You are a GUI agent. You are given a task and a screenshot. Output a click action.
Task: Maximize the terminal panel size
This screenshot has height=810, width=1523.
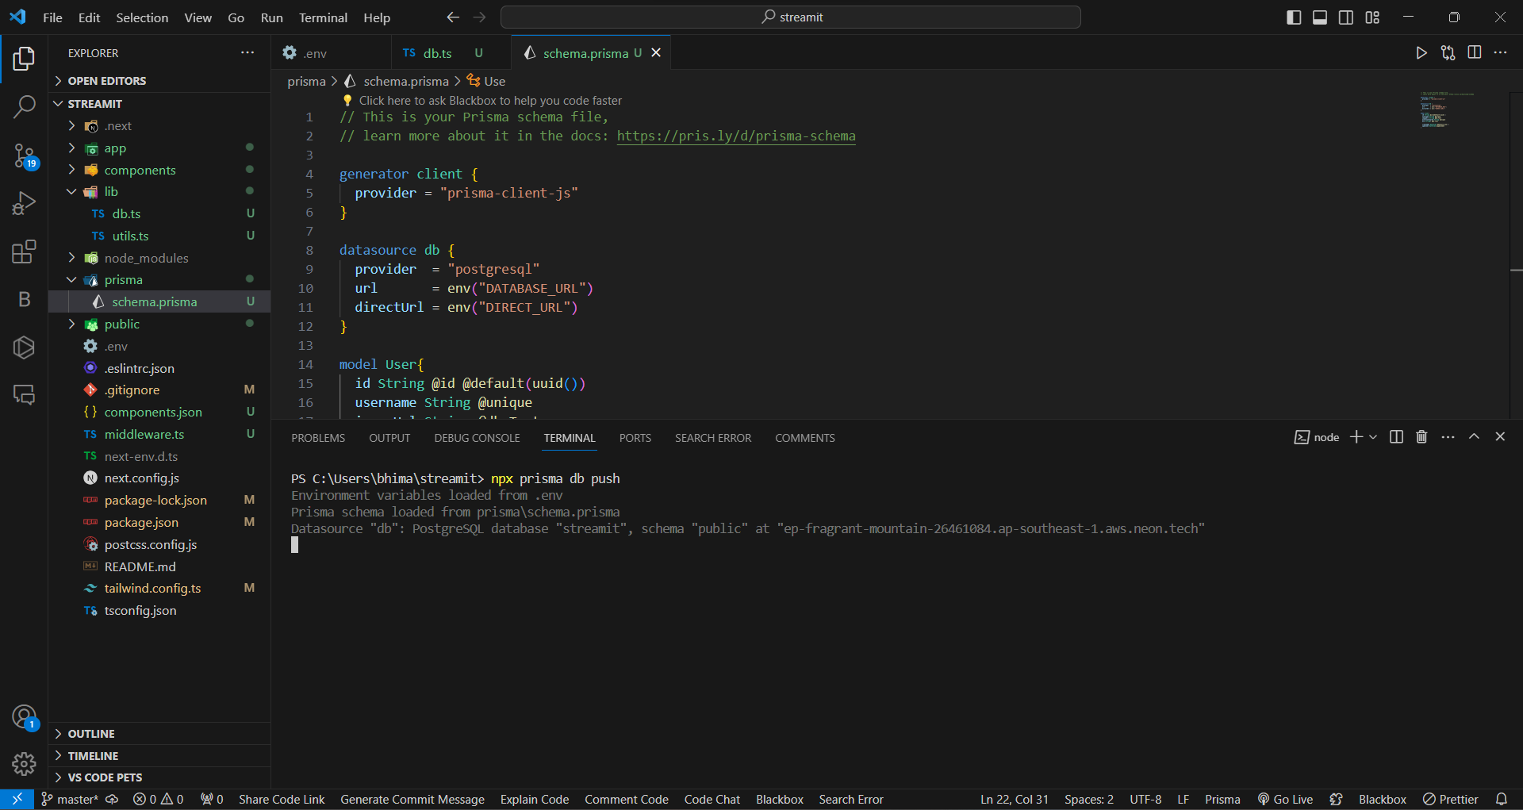(1474, 437)
